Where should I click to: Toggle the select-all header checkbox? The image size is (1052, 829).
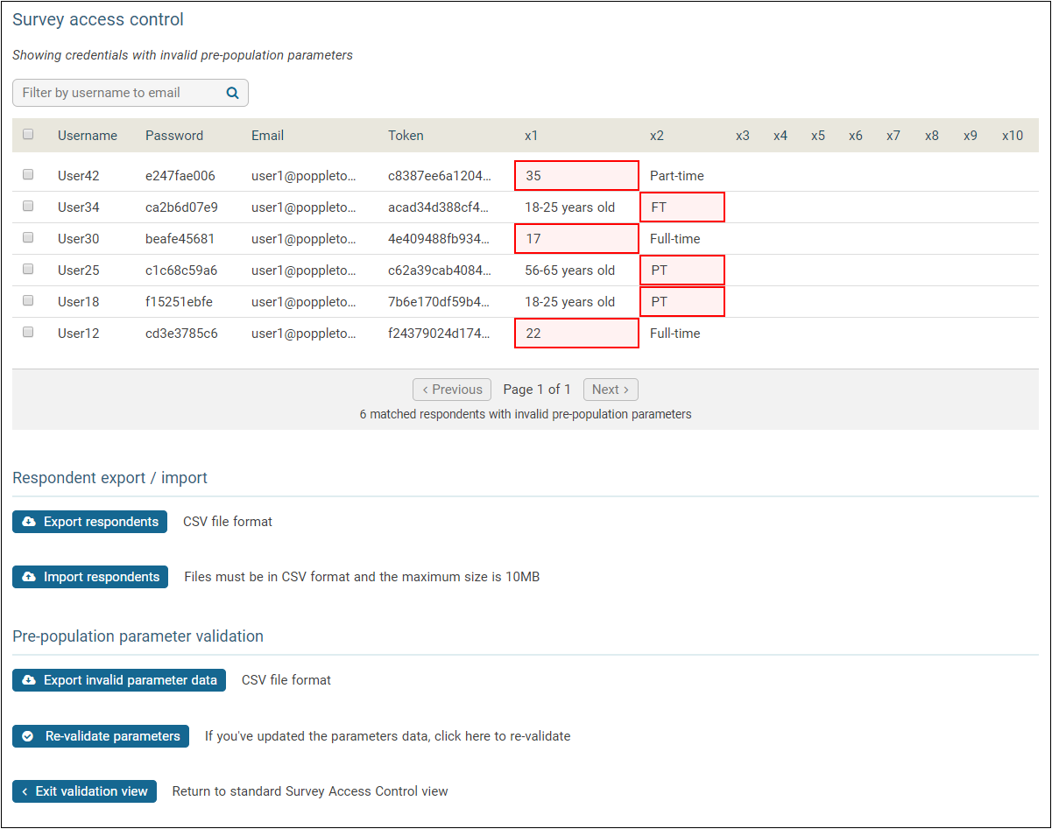click(28, 135)
